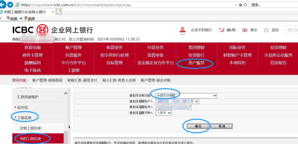Select the 电子保函 menu item
Image resolution: width=298 pixels, height=144 pixels.
[33, 70]
